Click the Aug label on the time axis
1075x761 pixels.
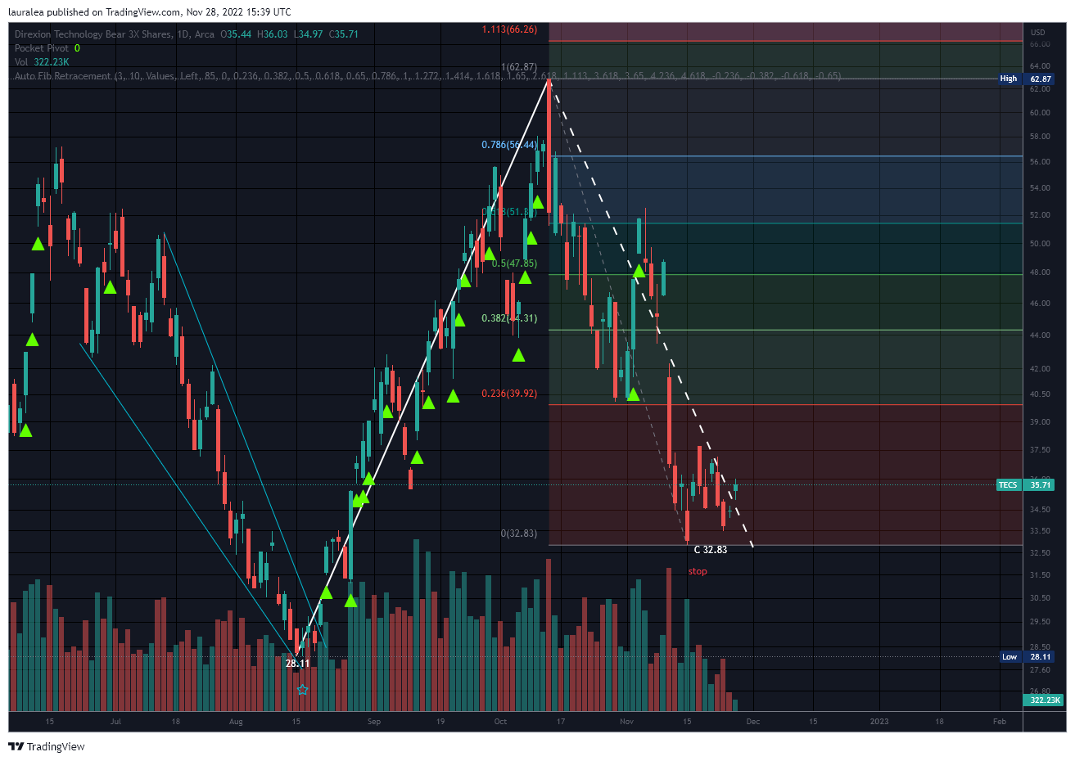coord(236,722)
